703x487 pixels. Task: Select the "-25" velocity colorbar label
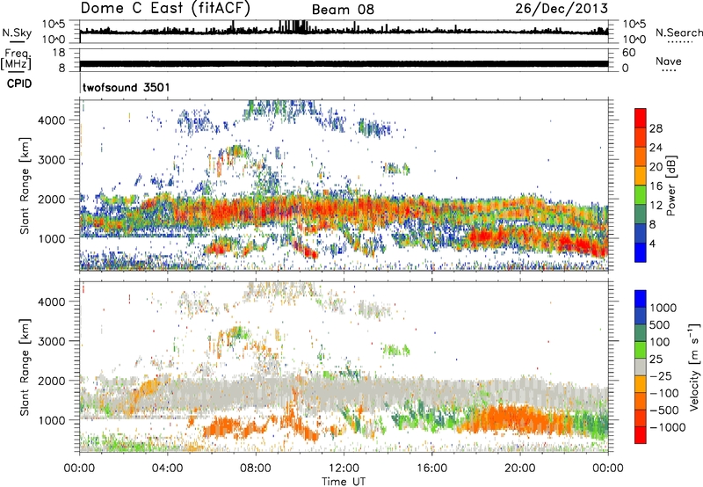660,375
